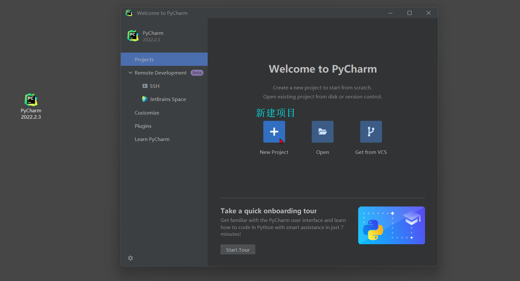Close the Welcome to PyCharm window
This screenshot has height=281, width=520.
[x=429, y=13]
